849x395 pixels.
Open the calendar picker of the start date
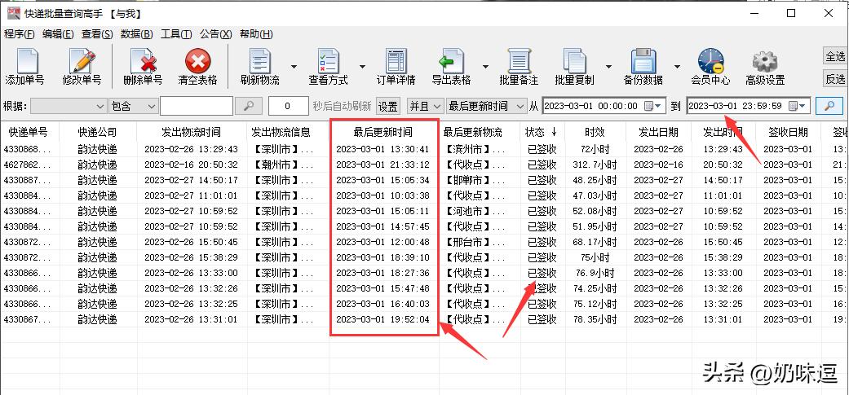click(x=652, y=106)
